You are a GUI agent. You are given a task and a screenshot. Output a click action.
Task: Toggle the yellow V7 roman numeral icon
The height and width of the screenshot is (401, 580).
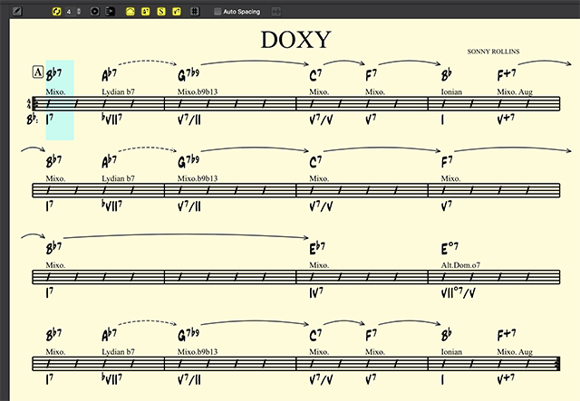tap(177, 12)
